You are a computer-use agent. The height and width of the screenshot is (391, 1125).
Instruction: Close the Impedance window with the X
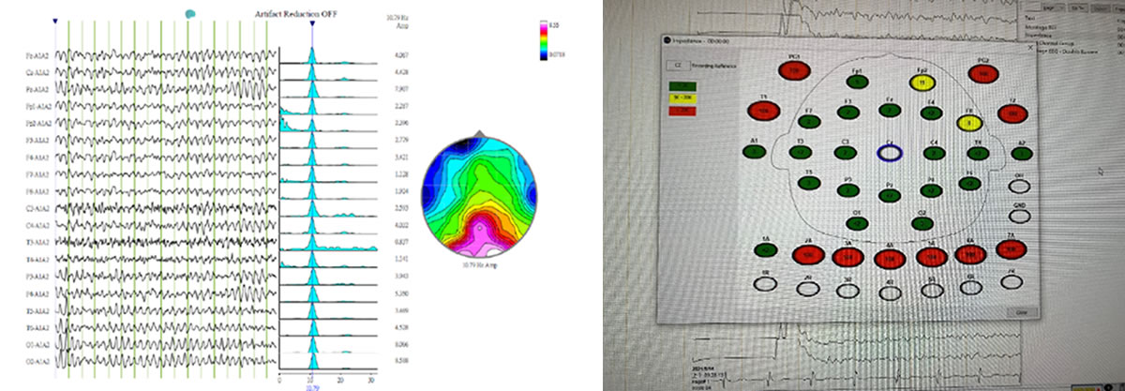pos(1031,46)
